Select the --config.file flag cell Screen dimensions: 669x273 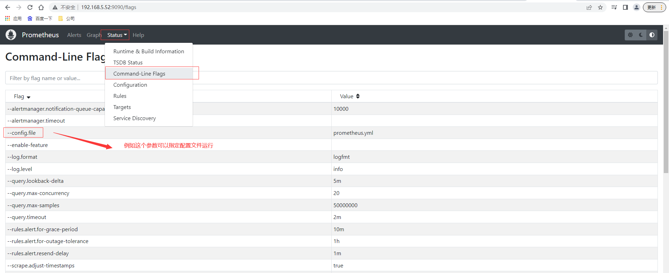(168, 133)
